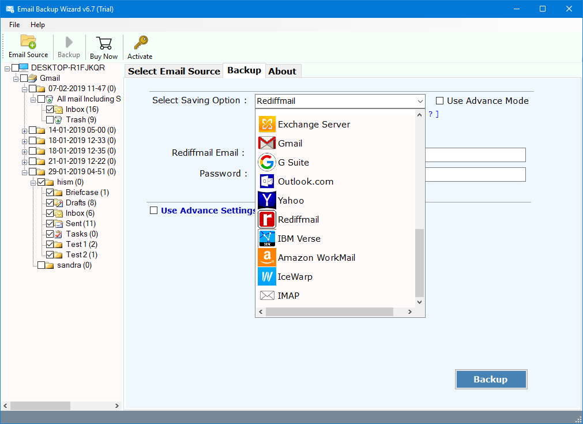Click into the Rediffmail Email input field

click(x=475, y=155)
